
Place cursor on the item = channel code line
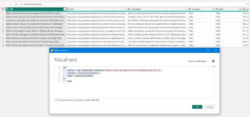80,76
